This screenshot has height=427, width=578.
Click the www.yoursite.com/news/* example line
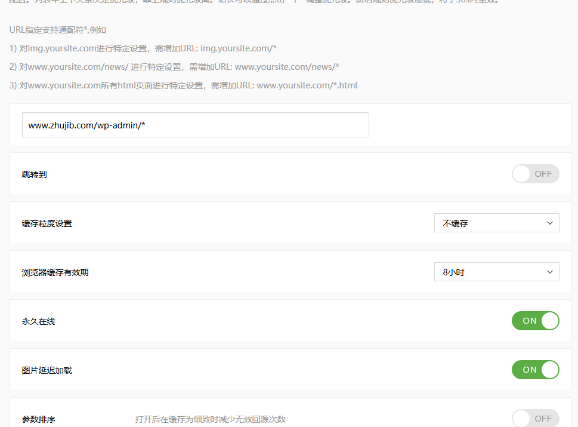click(174, 66)
